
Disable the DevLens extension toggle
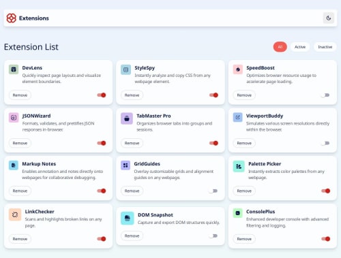point(102,95)
